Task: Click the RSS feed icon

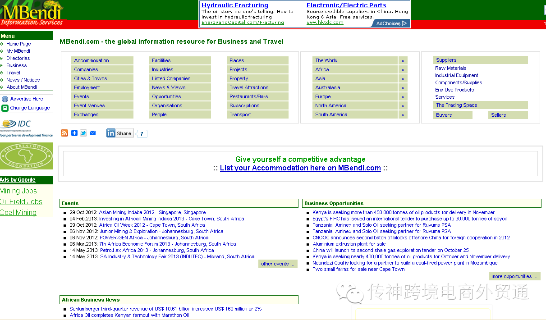Action: click(x=64, y=133)
